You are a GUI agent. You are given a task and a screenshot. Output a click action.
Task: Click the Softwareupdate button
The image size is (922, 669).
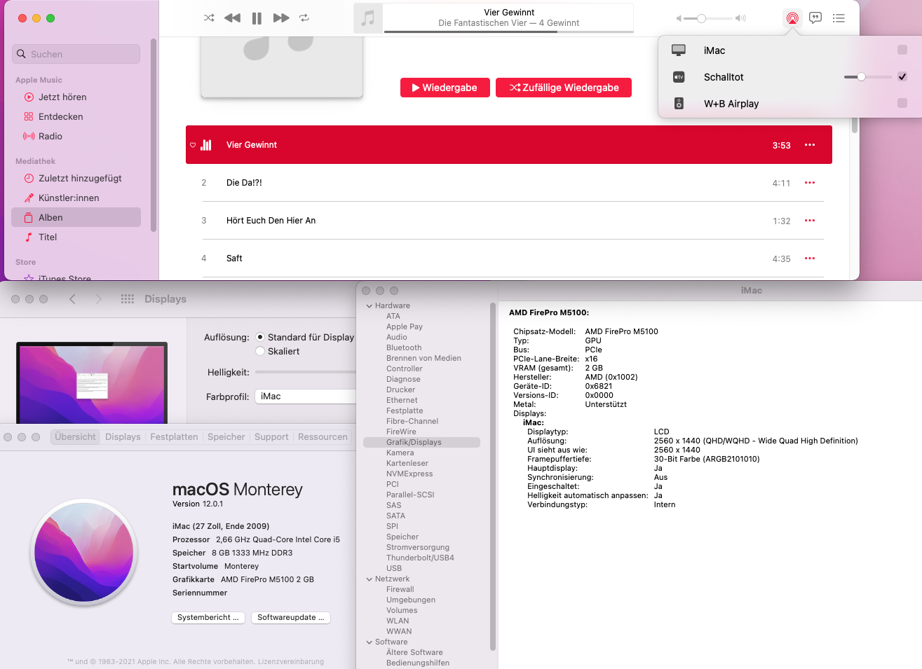pyautogui.click(x=290, y=618)
